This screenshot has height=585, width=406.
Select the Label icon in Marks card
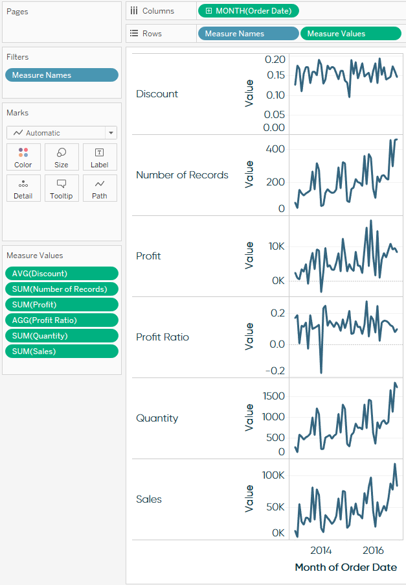click(100, 156)
